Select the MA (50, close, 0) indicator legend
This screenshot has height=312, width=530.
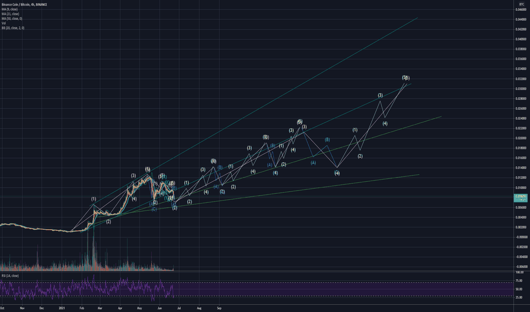coord(12,19)
